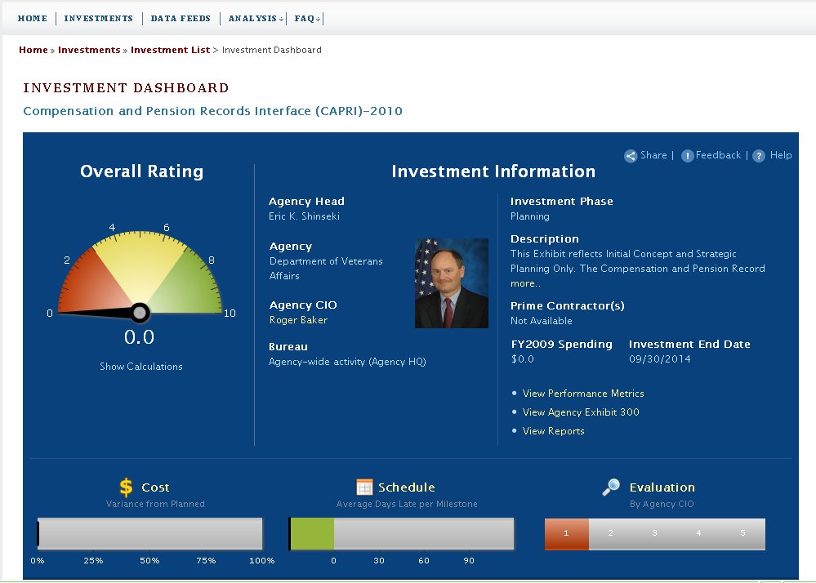
Task: Click the Evaluation magnifying glass icon
Action: pos(611,487)
